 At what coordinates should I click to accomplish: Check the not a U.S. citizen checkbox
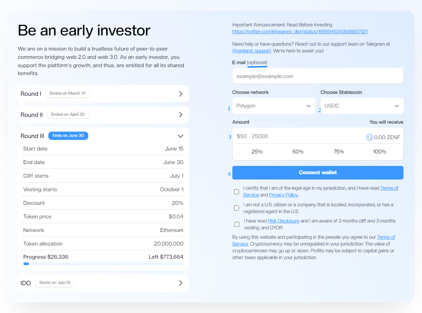click(x=236, y=208)
